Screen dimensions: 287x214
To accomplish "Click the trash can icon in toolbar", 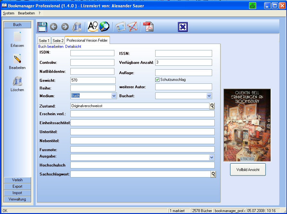I will click(x=76, y=27).
